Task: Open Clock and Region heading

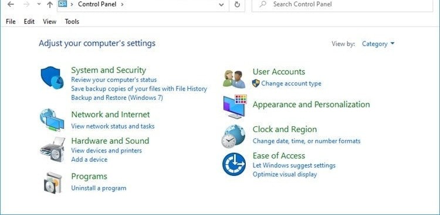Action: (x=285, y=129)
